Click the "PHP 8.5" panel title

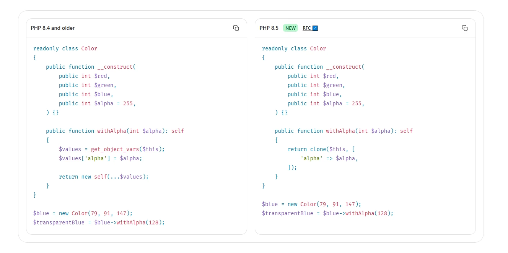coord(269,28)
